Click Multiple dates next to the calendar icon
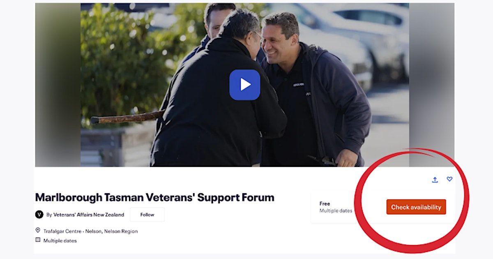The image size is (493, 259). click(60, 240)
